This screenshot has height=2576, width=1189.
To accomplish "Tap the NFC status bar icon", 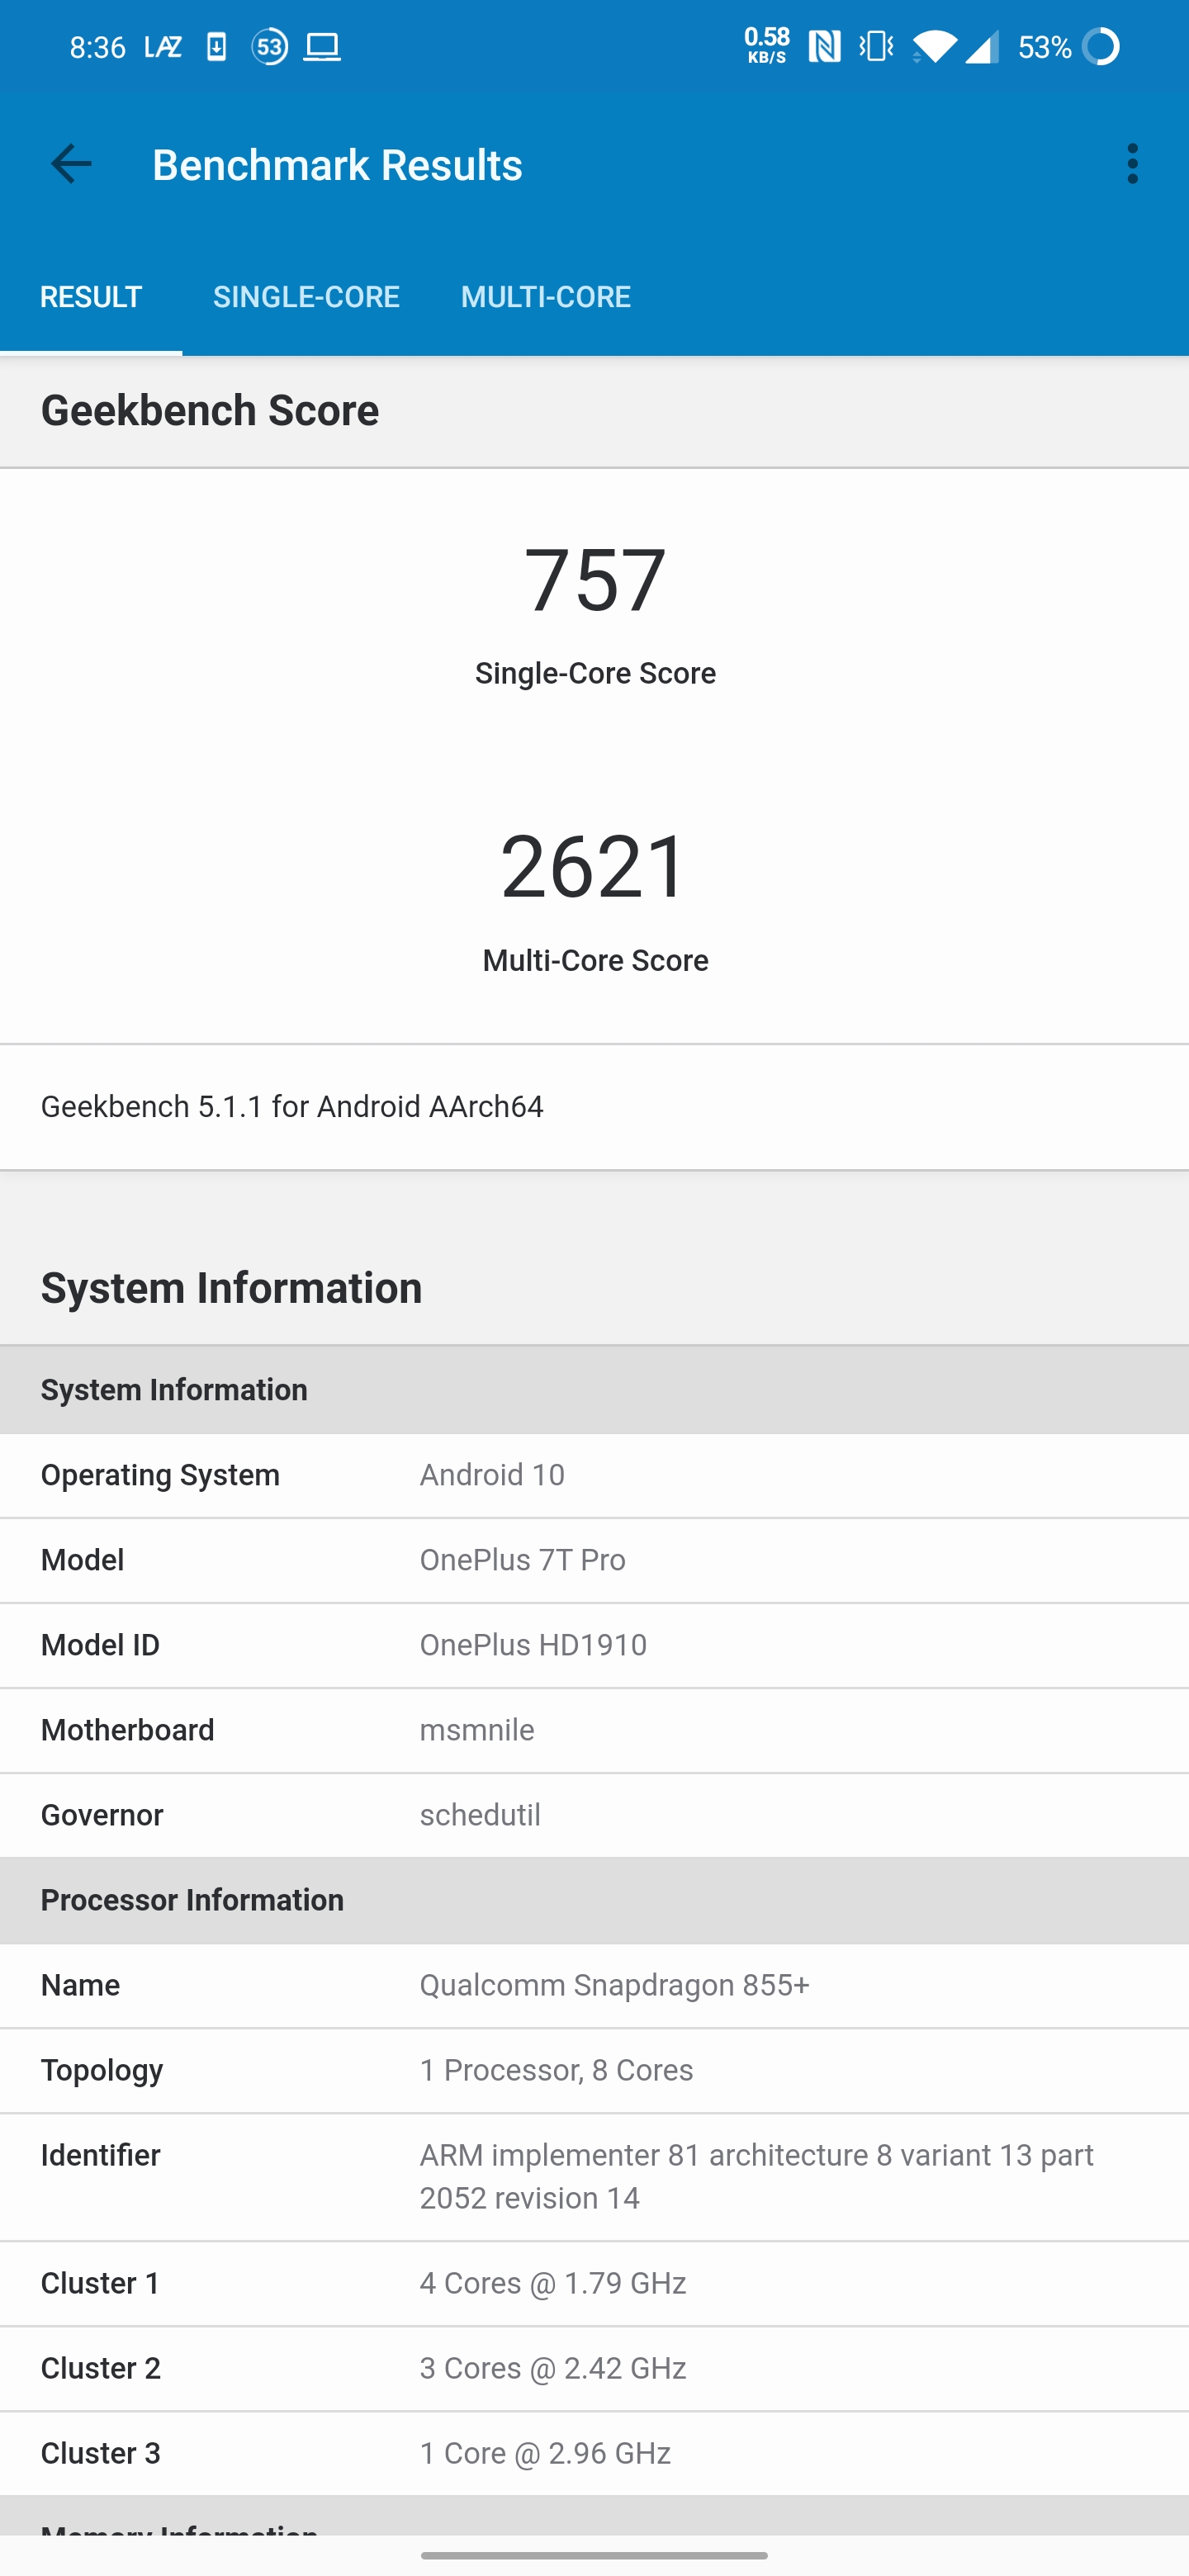I will point(825,47).
